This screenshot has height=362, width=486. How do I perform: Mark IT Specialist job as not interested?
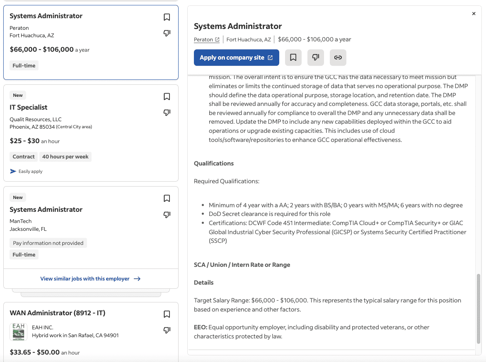[x=167, y=113]
